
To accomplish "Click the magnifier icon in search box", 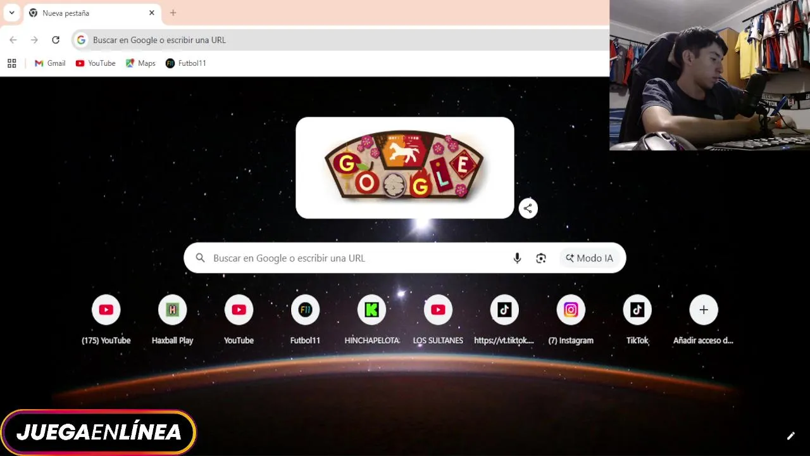I will click(x=200, y=258).
